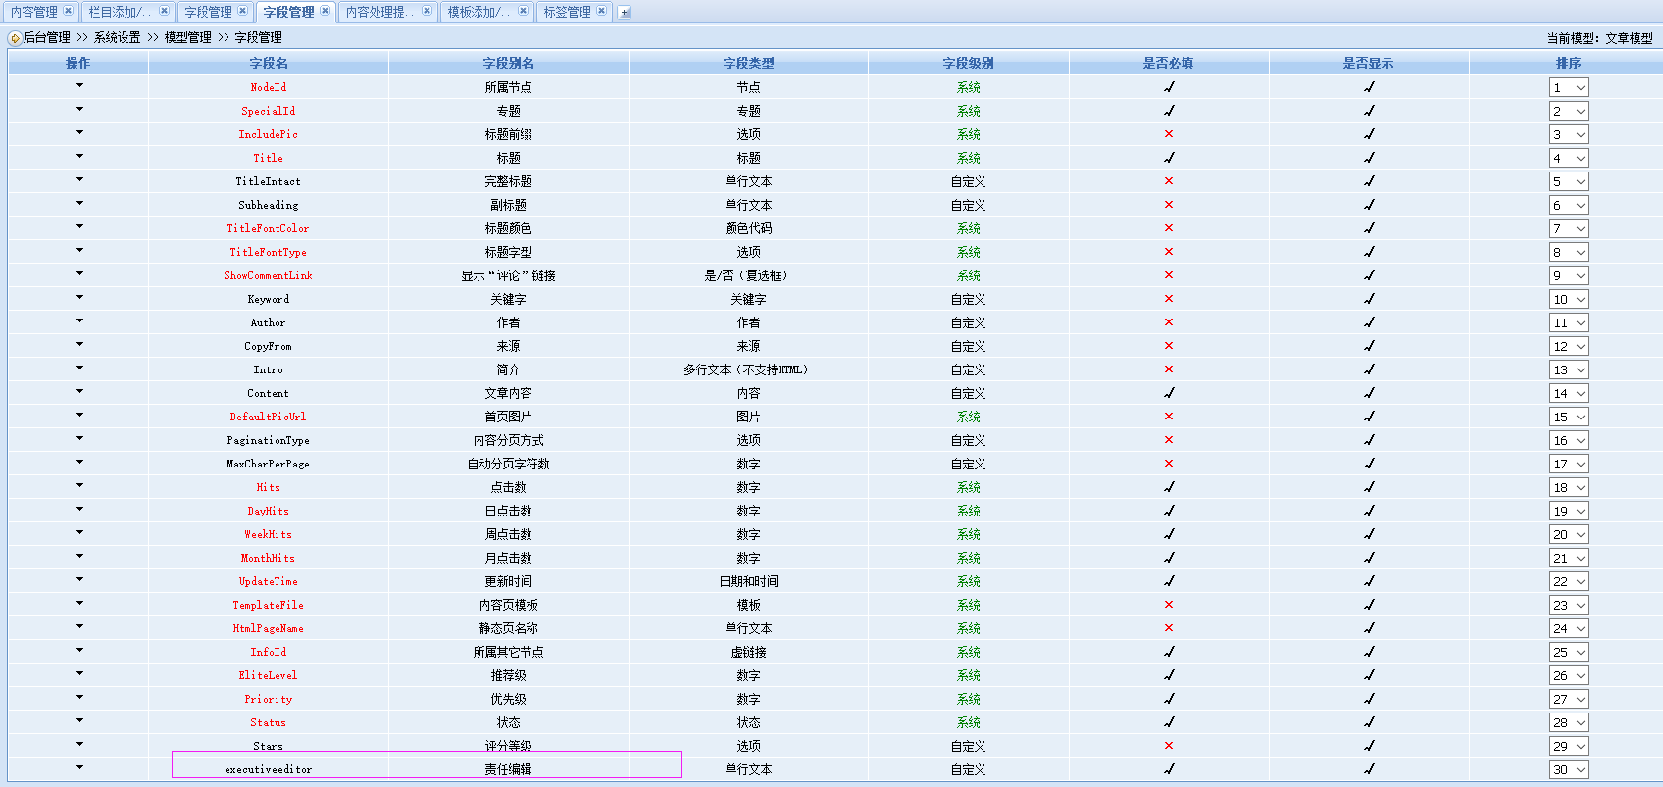
Task: Switch to the 标签管理 tab
Action: point(567,12)
